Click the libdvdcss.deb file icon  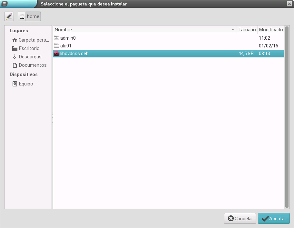pos(56,54)
